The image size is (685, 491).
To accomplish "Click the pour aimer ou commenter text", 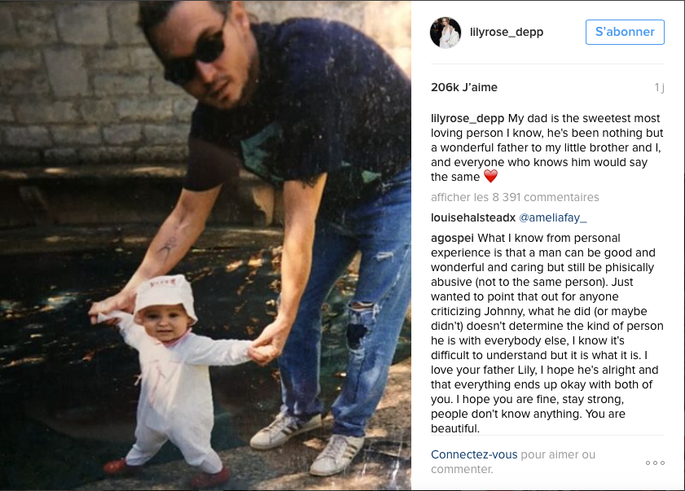I will pos(513,462).
